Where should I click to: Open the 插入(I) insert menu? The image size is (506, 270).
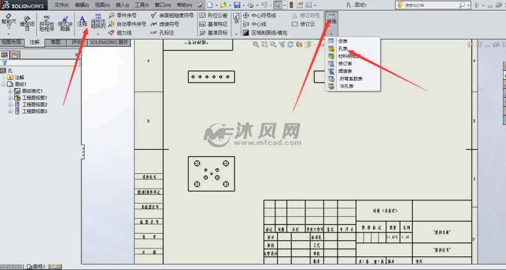(x=122, y=5)
